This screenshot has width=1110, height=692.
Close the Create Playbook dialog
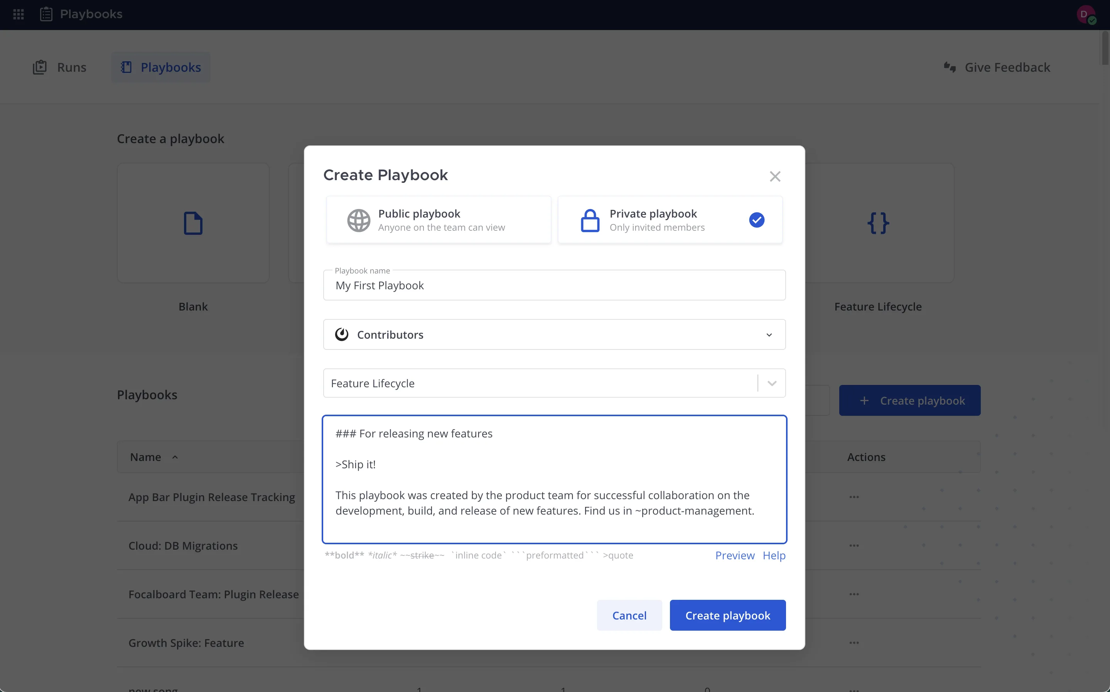pos(774,176)
